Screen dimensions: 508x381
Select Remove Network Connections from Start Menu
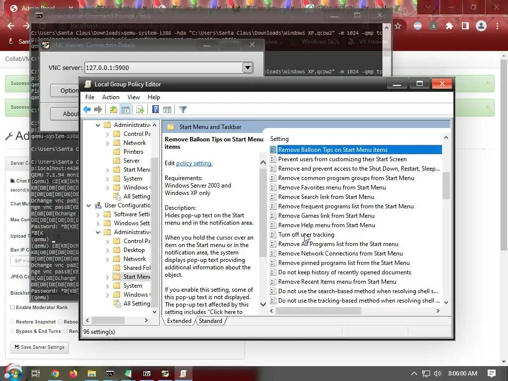coord(340,254)
